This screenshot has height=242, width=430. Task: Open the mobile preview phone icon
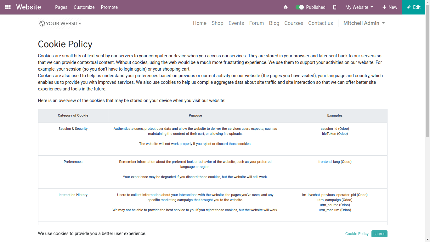click(x=335, y=7)
